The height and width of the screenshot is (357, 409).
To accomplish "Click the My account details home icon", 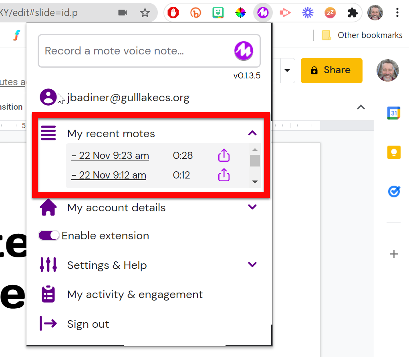I will 48,207.
